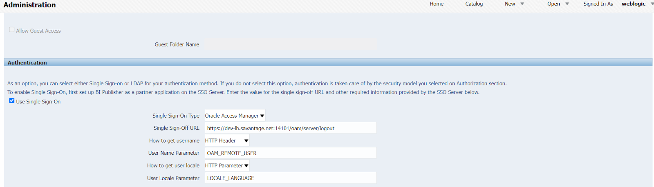
Task: Uncheck Use Single Sign-On
Action: click(x=12, y=101)
